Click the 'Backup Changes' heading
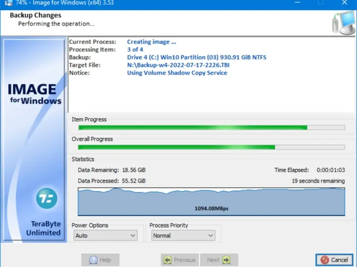Viewport: 357px width, 267px height. point(36,15)
